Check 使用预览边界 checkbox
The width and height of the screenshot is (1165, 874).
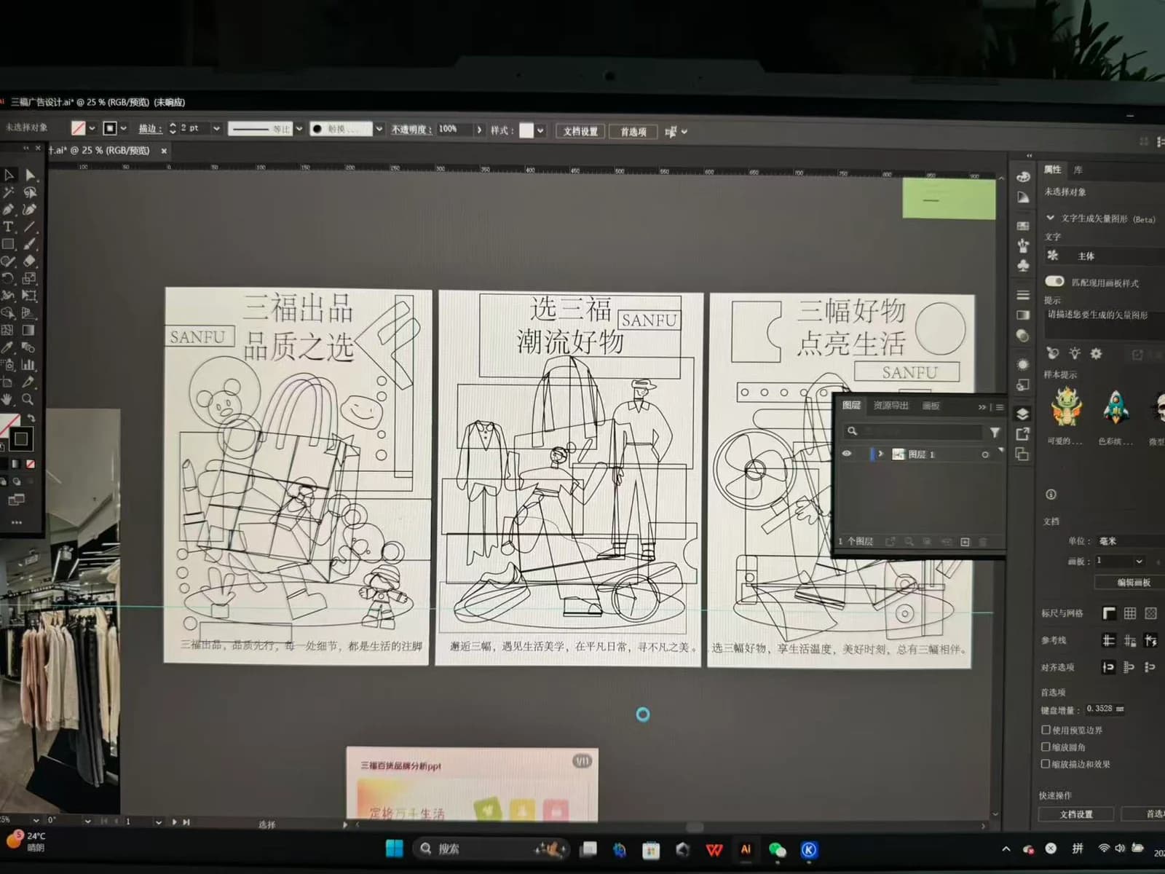pos(1046,729)
